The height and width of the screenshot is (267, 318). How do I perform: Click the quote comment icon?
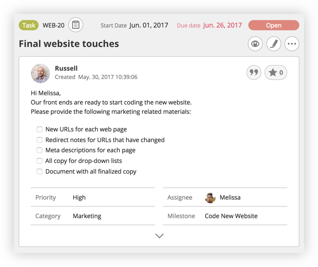point(254,72)
